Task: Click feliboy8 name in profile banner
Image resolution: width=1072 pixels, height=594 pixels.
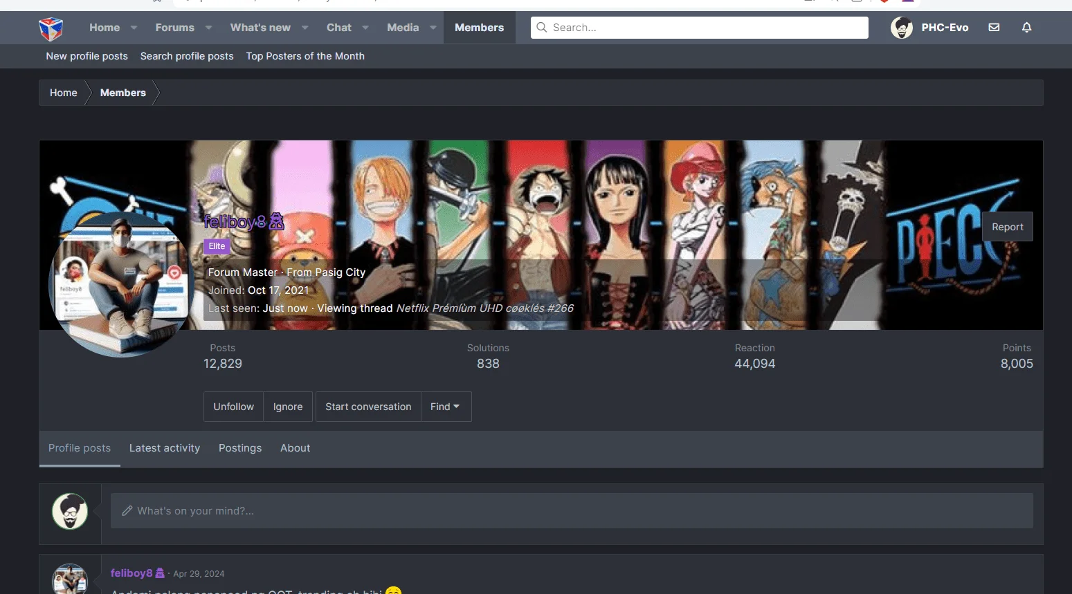Action: [235, 222]
